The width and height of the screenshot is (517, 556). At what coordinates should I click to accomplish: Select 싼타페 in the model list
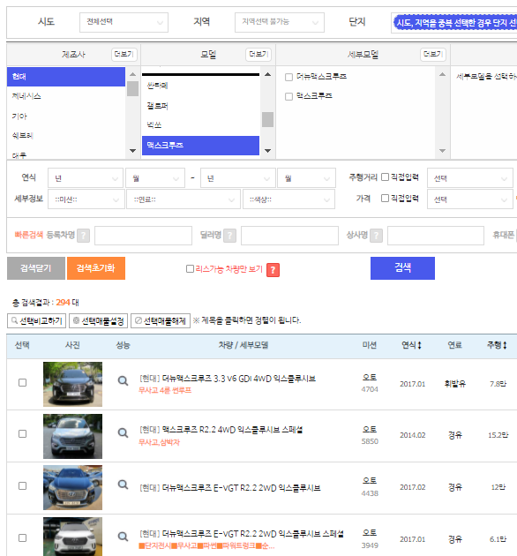200,86
